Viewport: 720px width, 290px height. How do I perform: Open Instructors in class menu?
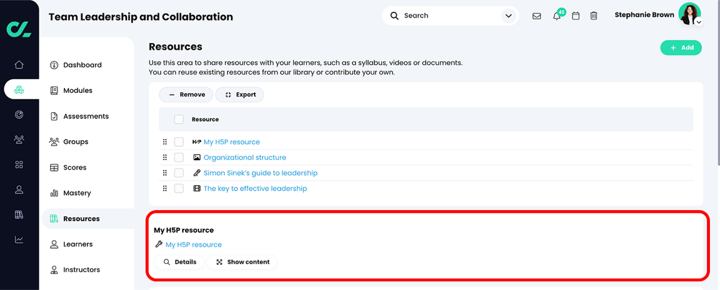coord(81,270)
